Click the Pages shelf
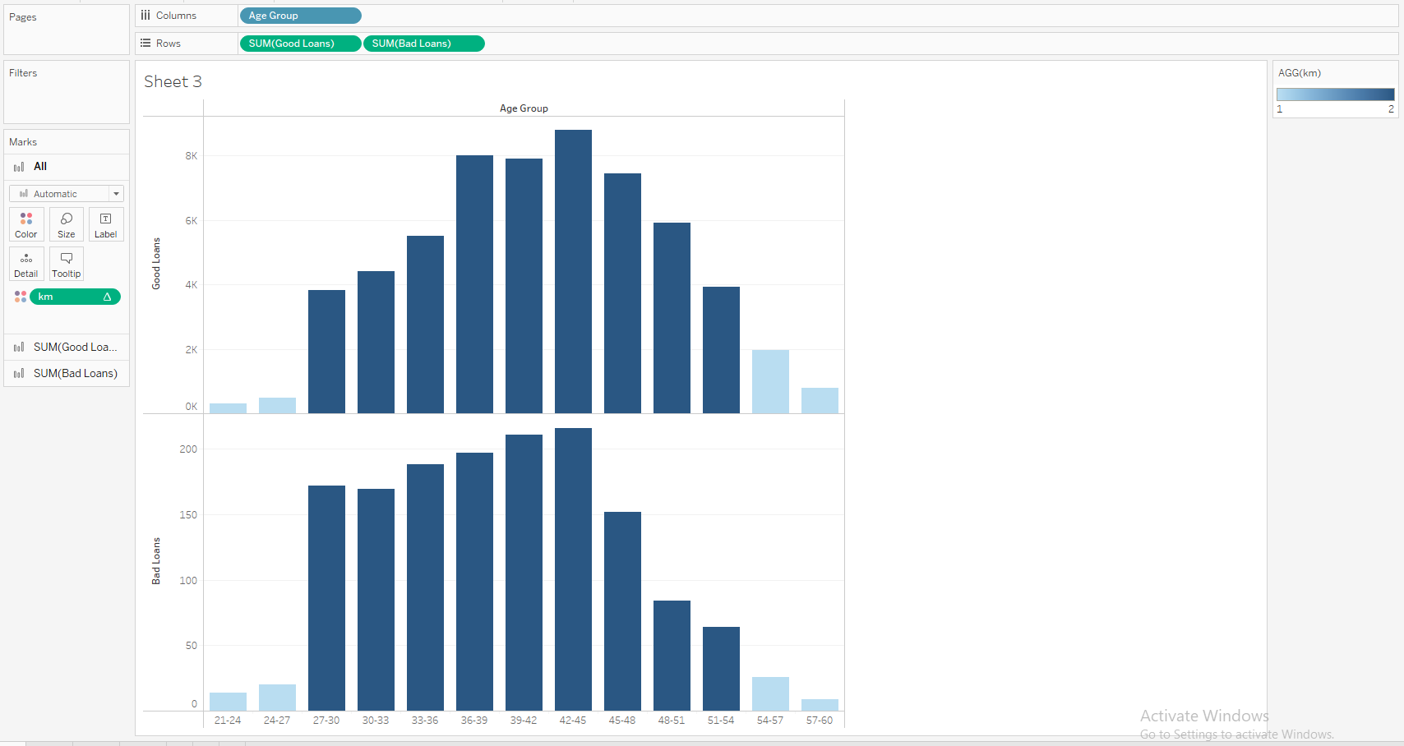Screen dimensions: 1404x746 (67, 30)
